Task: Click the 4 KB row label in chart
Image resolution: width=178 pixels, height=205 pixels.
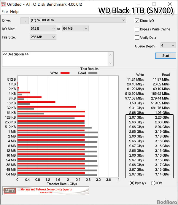Action: click(12, 94)
